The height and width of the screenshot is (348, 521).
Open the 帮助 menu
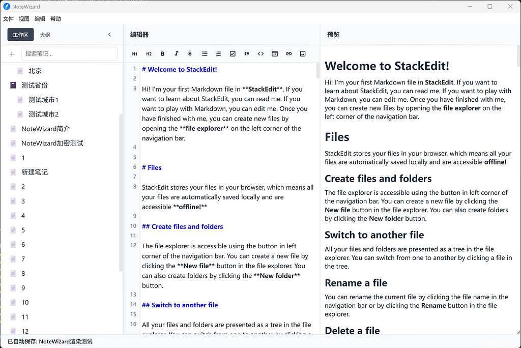click(x=55, y=19)
